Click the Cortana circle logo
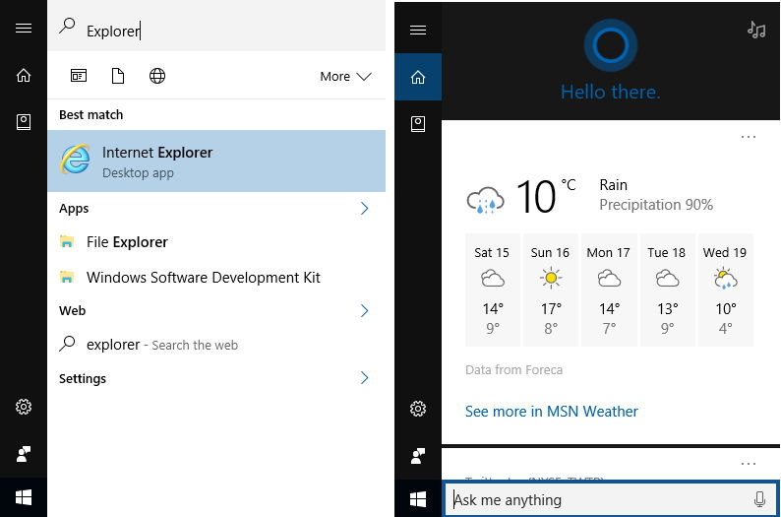781x517 pixels. 610,45
